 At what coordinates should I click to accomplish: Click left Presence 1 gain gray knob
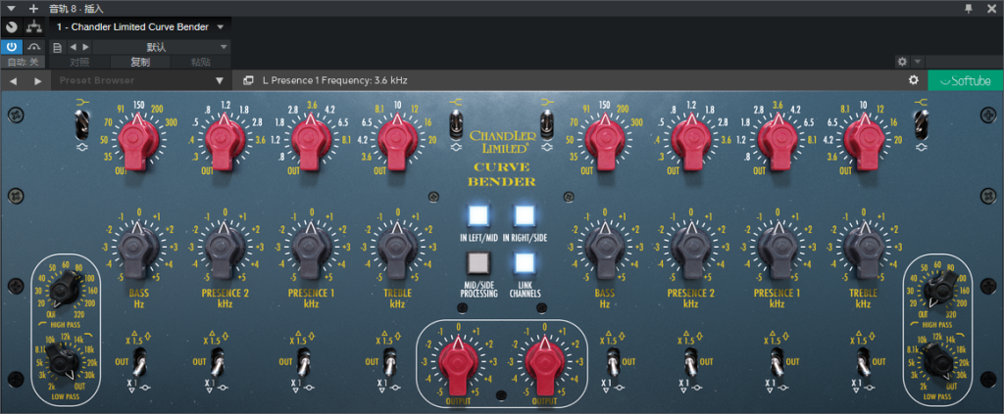click(x=311, y=250)
